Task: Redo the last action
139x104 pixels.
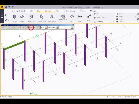Action: 12,7
